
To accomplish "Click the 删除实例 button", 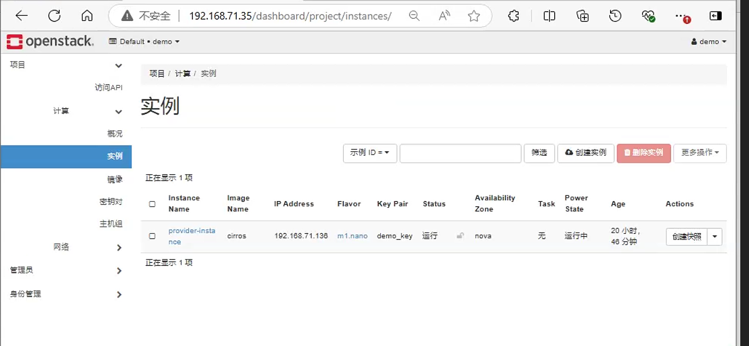I will 644,153.
